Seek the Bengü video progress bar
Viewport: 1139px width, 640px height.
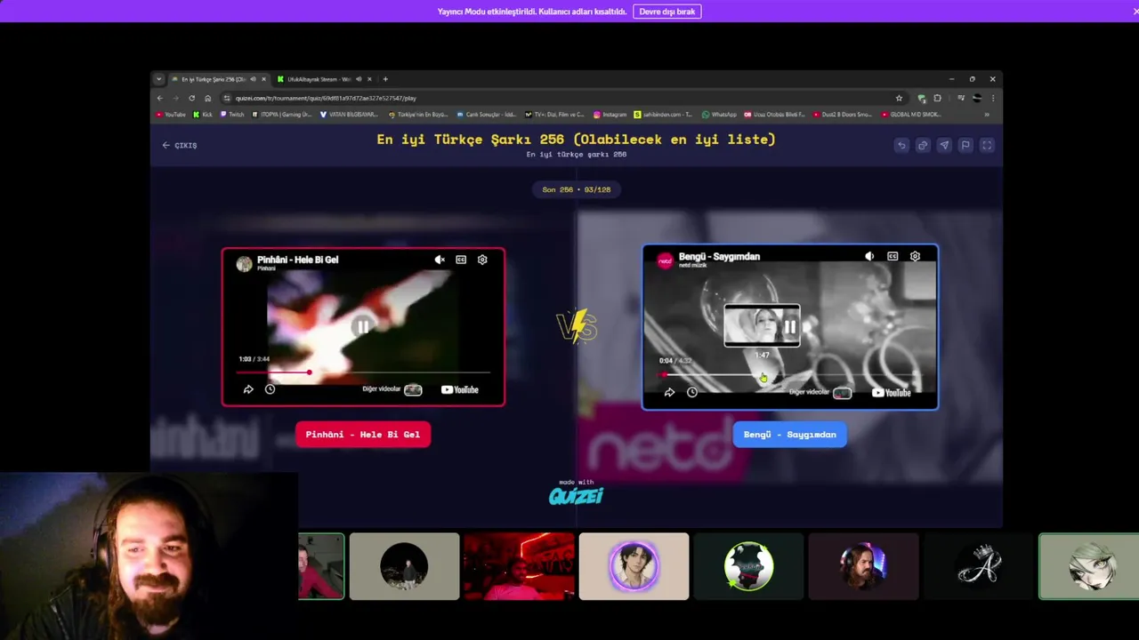coord(790,375)
